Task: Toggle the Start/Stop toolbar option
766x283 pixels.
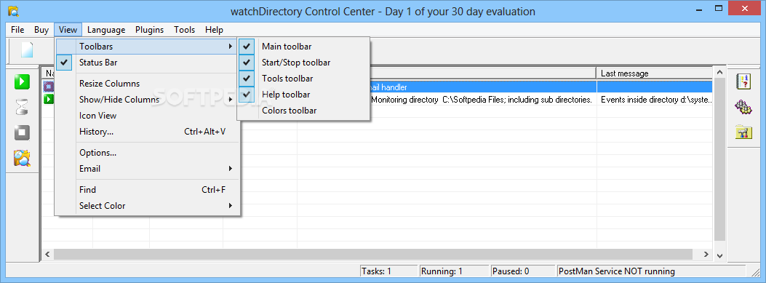Action: click(x=303, y=63)
